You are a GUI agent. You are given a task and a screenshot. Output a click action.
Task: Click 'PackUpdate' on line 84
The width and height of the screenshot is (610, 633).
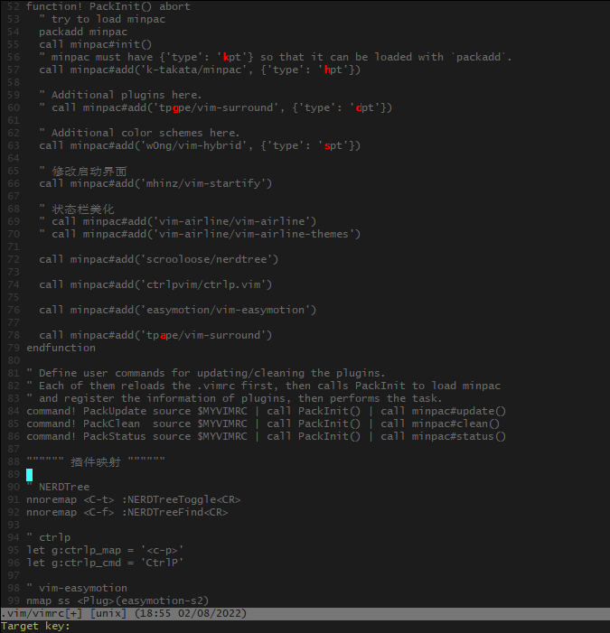[x=115, y=412]
